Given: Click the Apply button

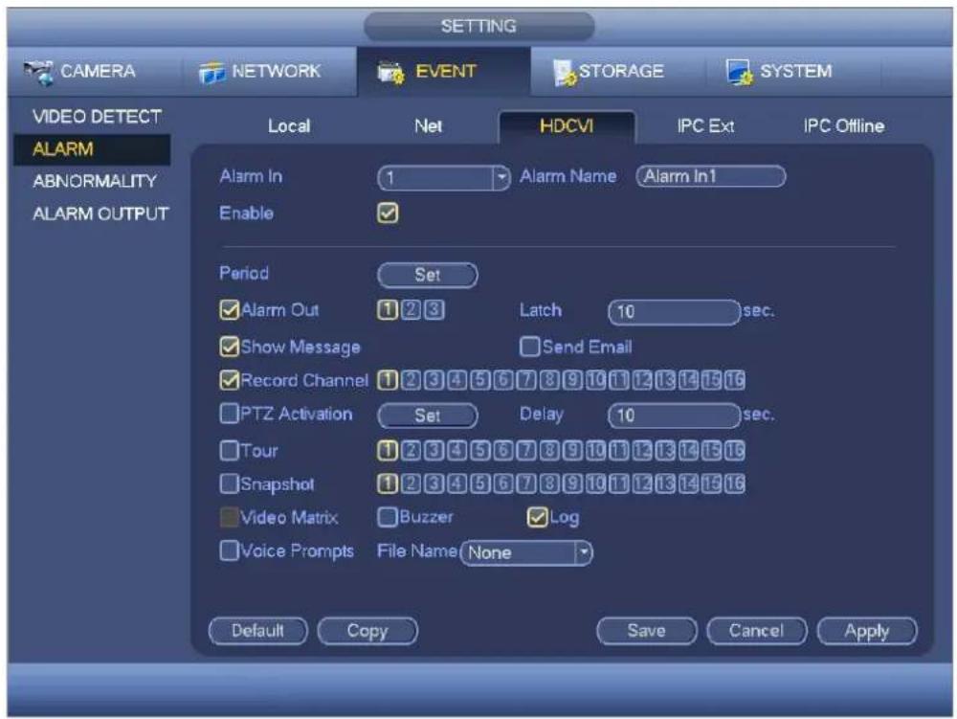Looking at the screenshot, I should pos(867,631).
